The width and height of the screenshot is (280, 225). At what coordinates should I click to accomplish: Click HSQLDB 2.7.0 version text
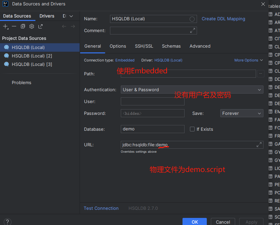(x=143, y=208)
